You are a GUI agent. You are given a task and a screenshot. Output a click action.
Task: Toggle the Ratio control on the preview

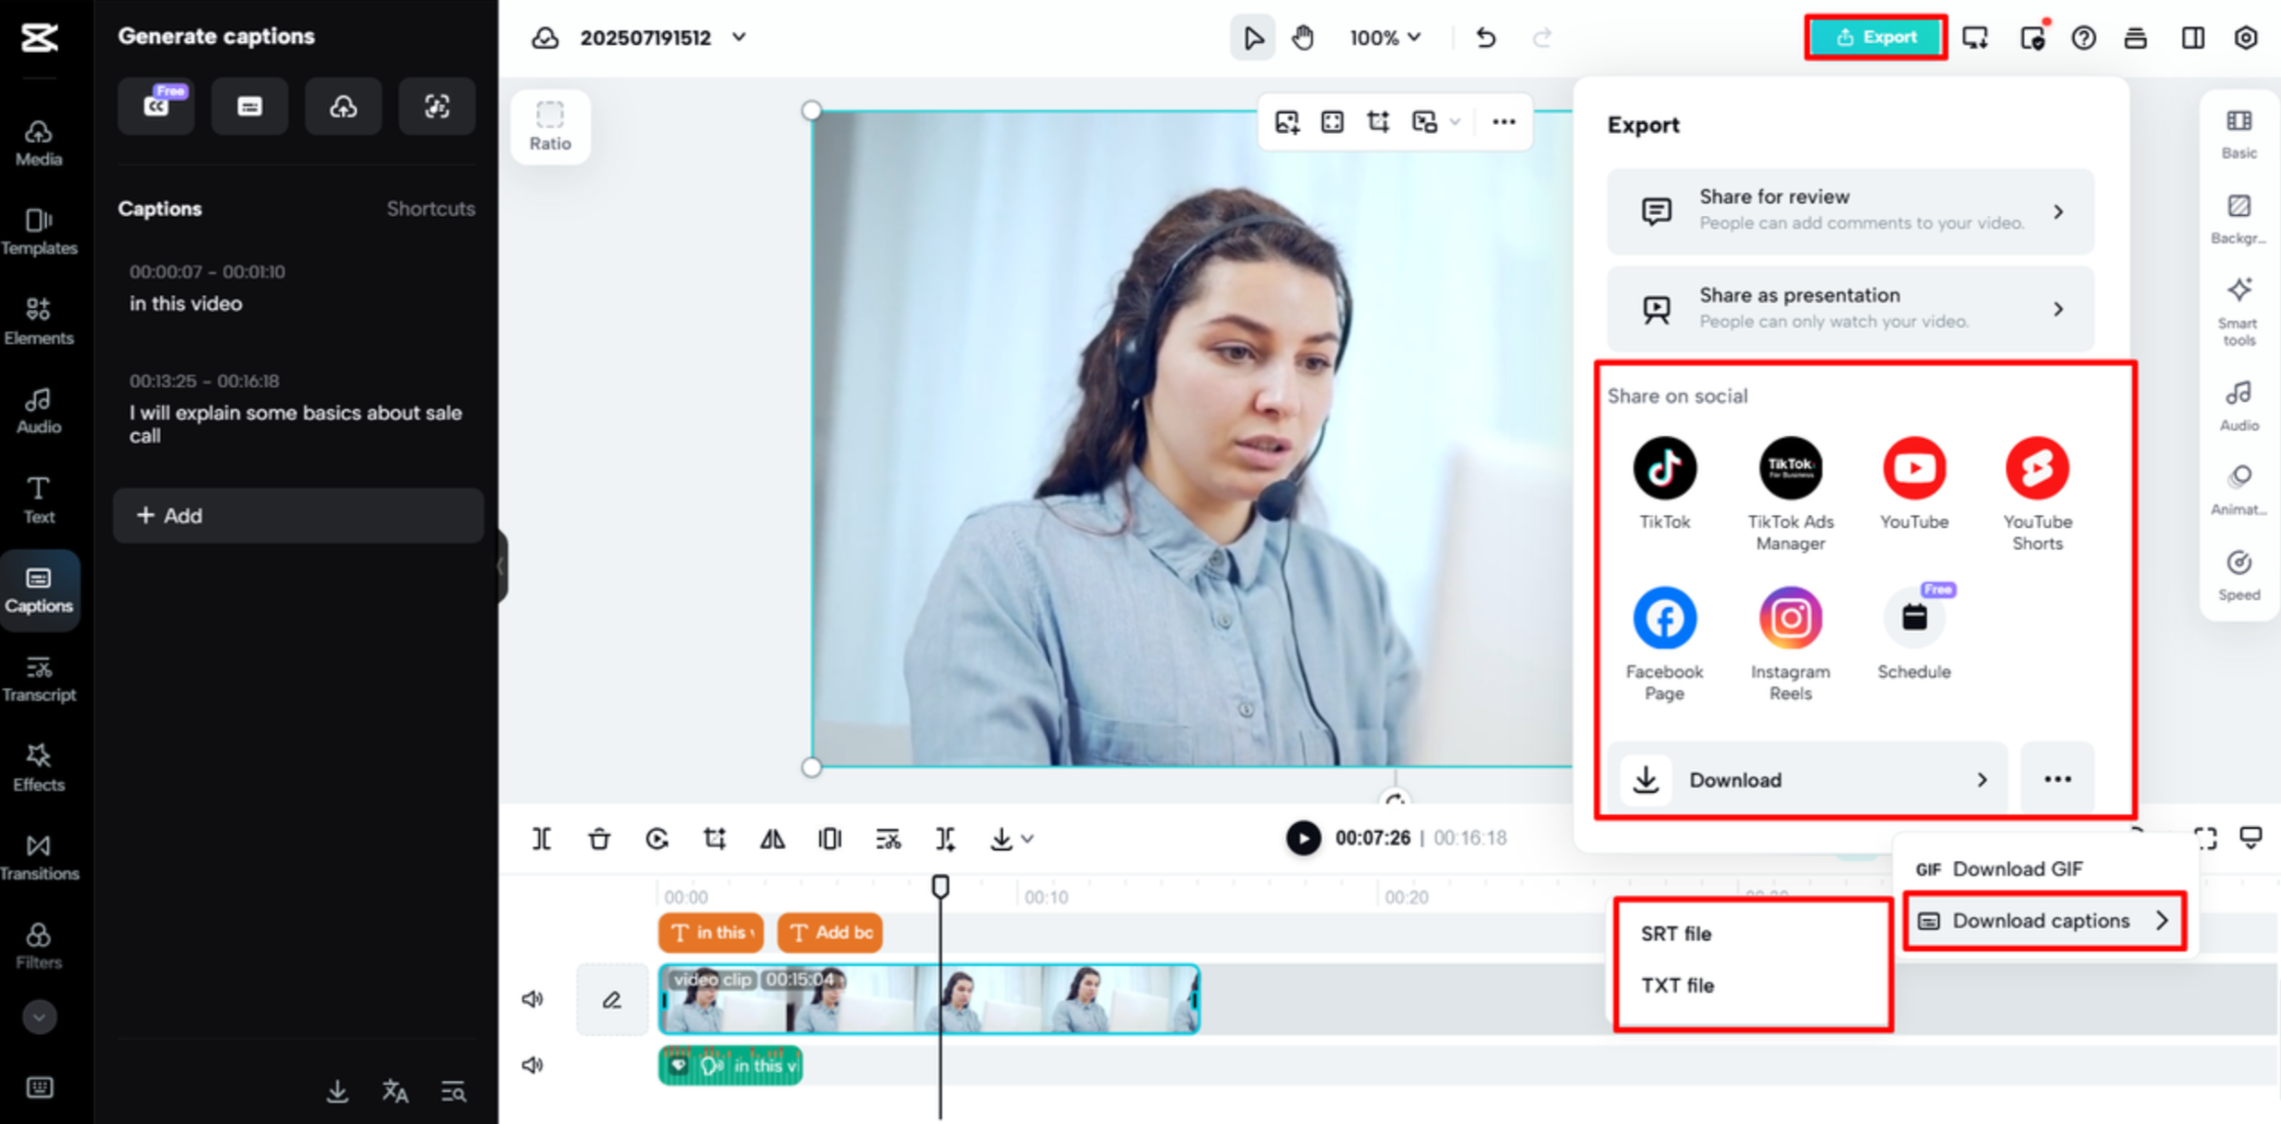[x=549, y=125]
